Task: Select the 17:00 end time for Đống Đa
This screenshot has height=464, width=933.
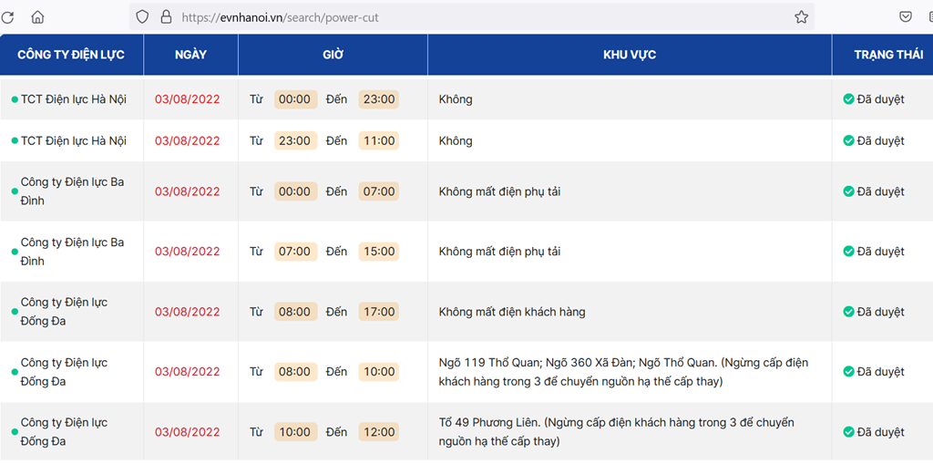Action: (x=379, y=312)
